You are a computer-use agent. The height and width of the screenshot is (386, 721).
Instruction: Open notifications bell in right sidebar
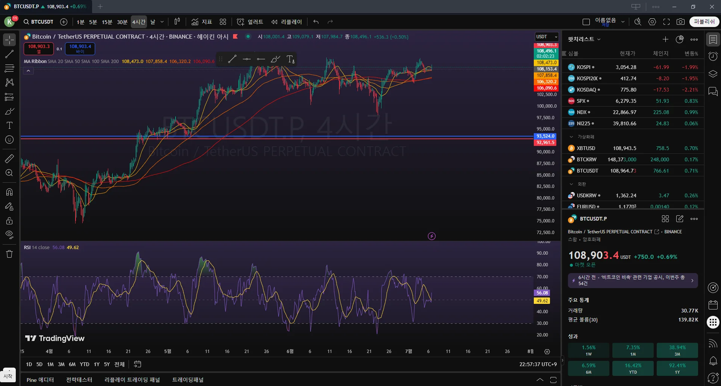tap(713, 361)
